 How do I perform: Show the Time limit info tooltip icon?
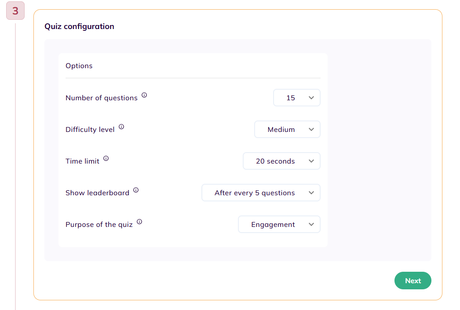pyautogui.click(x=106, y=158)
